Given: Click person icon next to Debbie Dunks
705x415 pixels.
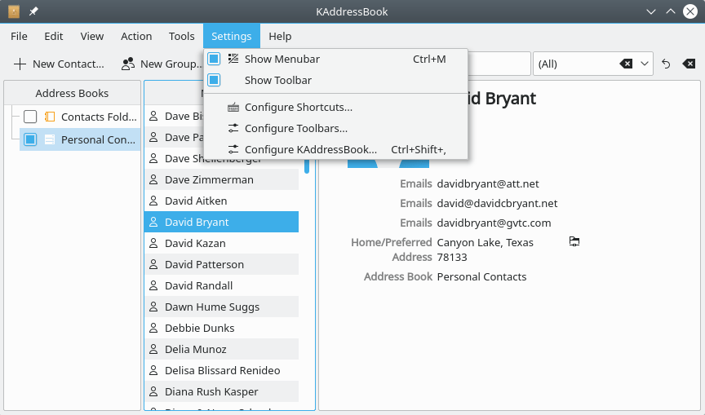Looking at the screenshot, I should (153, 328).
